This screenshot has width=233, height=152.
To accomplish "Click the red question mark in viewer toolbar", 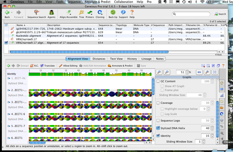I will tap(223, 66).
